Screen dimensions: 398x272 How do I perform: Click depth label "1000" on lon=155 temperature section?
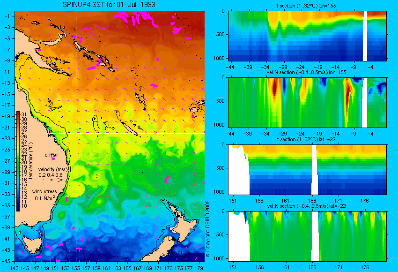(219, 58)
